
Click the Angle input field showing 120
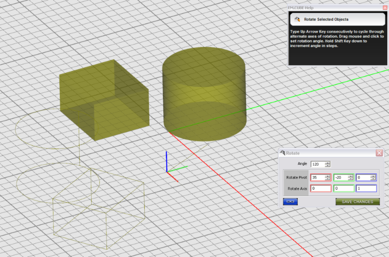tap(317, 164)
